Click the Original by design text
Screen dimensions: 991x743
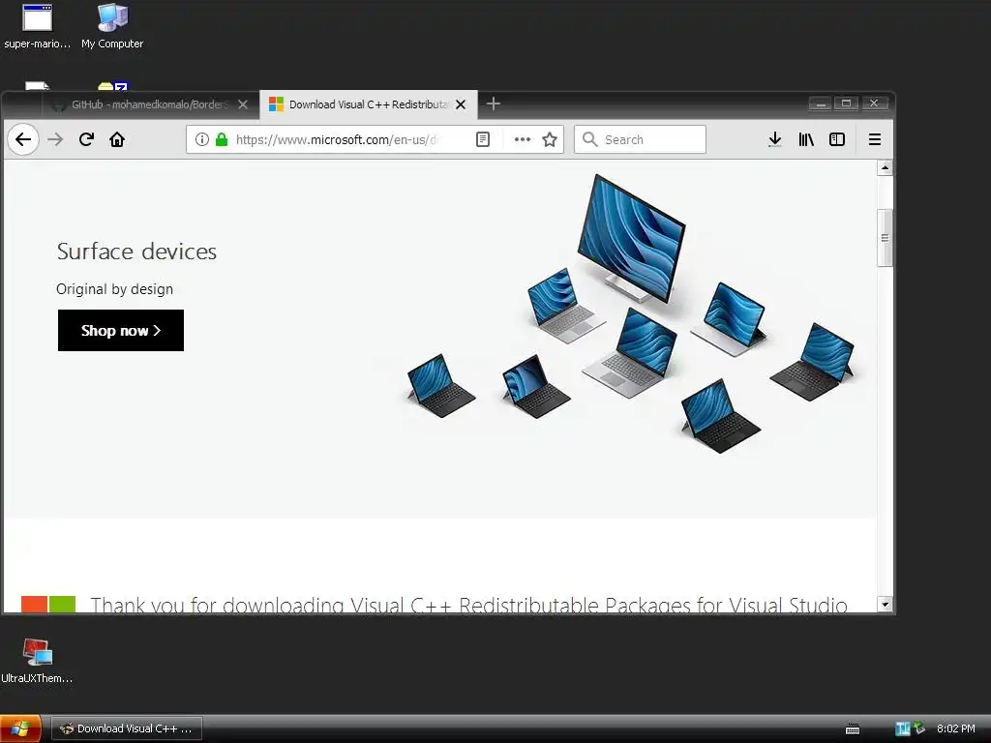coord(114,289)
